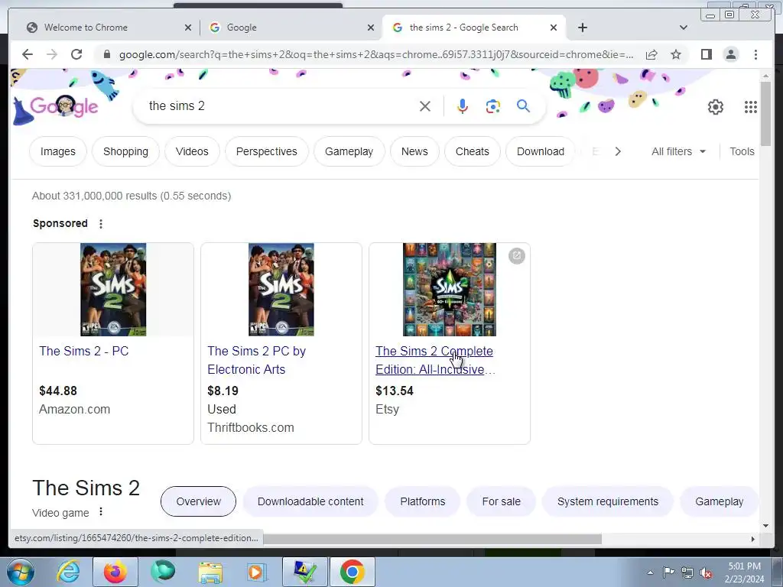Viewport: 783px width, 587px height.
Task: Click the Thriftbooks Sims 2 cover thumbnail
Action: click(x=281, y=290)
